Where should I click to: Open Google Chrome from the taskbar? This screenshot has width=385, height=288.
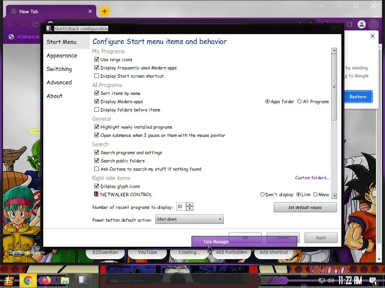[28, 280]
